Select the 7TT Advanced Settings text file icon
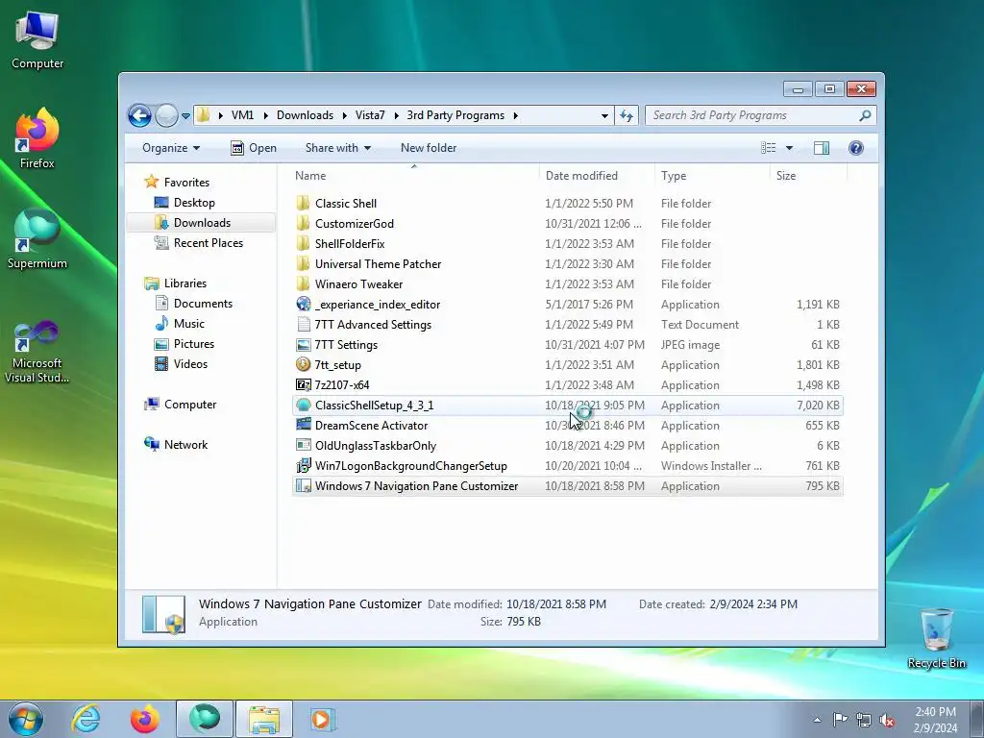This screenshot has height=738, width=984. point(303,325)
